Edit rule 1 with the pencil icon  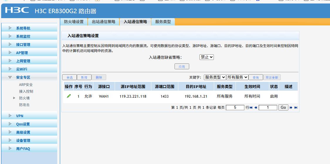tap(69, 96)
